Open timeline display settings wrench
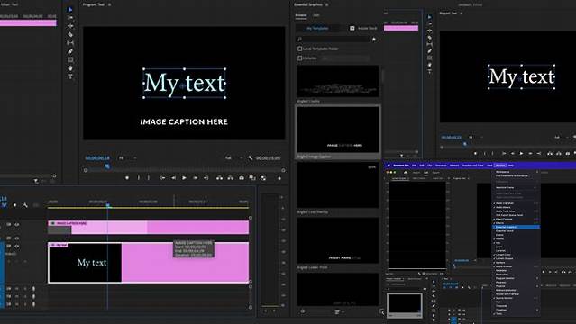This screenshot has height=324, width=576. pyautogui.click(x=25, y=205)
